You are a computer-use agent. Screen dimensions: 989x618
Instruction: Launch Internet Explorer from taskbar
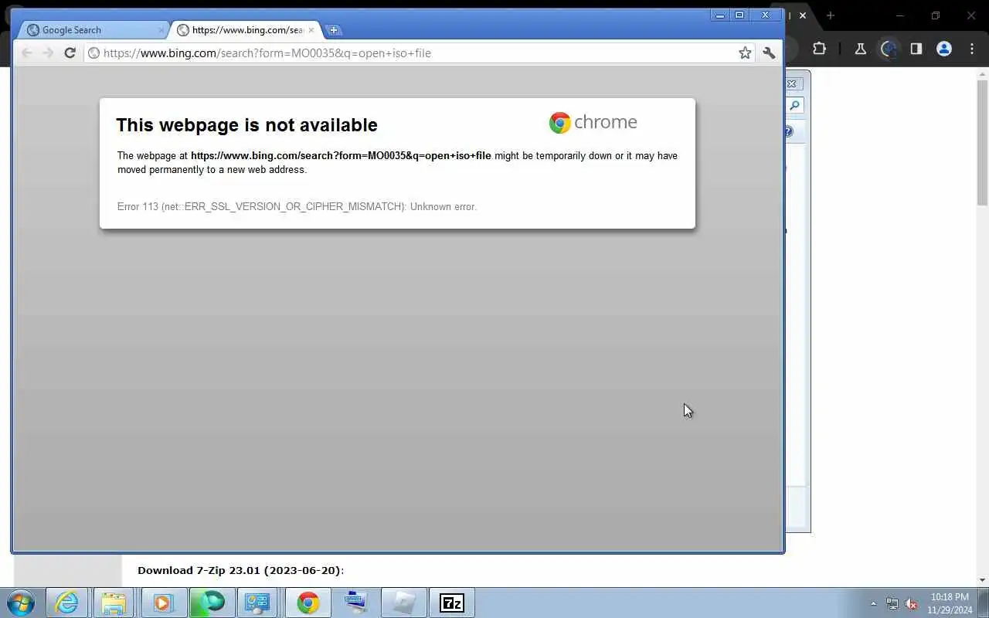pyautogui.click(x=67, y=603)
